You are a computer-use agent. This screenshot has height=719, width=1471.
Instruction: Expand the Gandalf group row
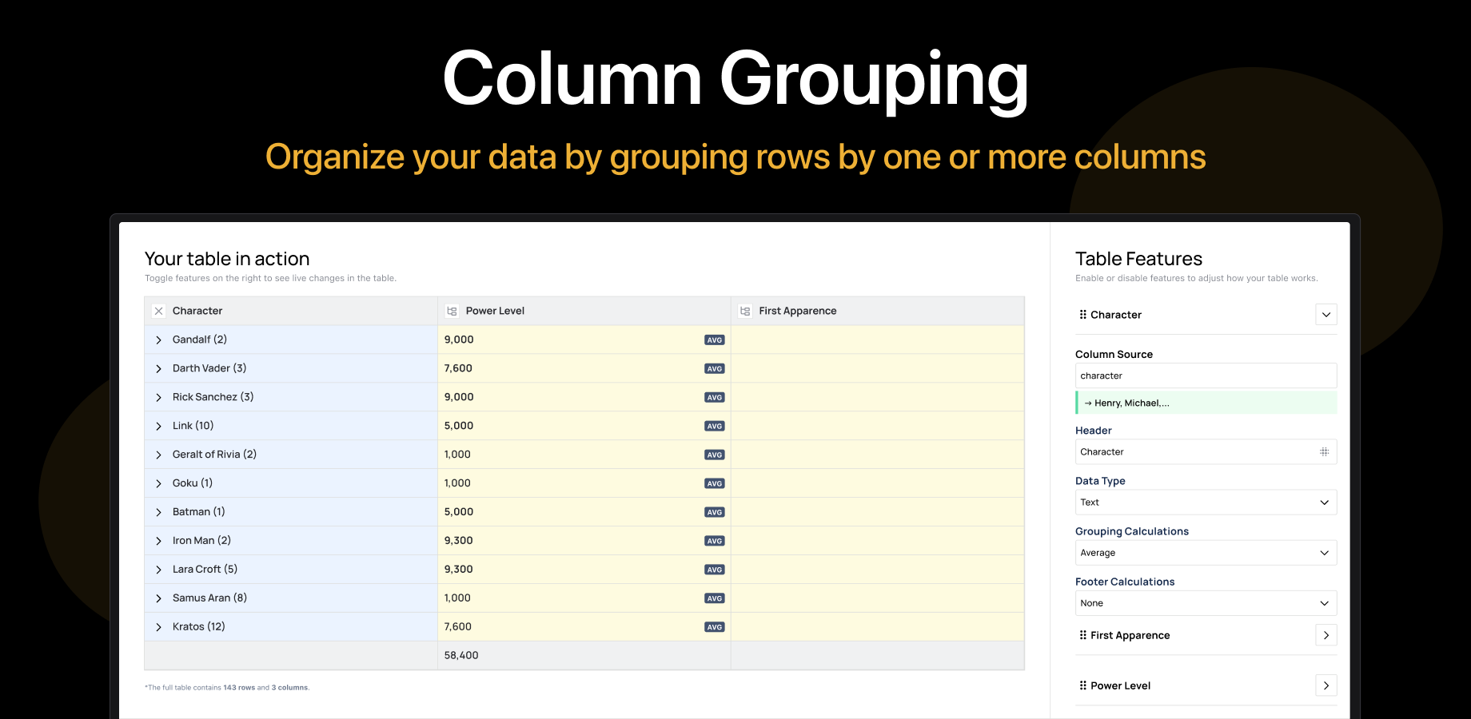pyautogui.click(x=158, y=339)
